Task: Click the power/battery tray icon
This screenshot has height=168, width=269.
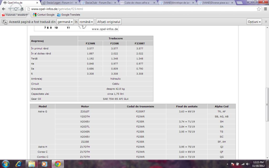Action: pos(237,164)
